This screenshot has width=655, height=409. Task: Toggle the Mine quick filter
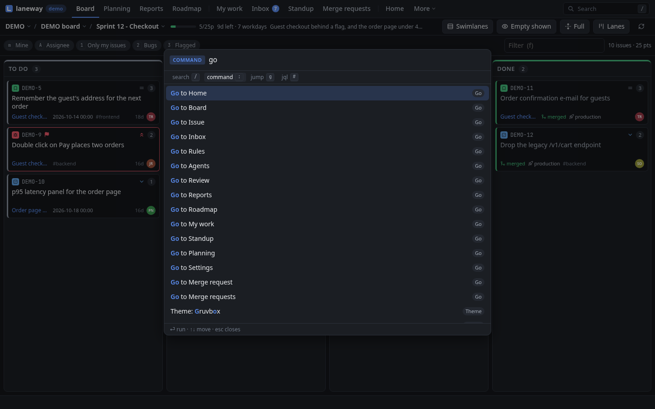point(18,45)
